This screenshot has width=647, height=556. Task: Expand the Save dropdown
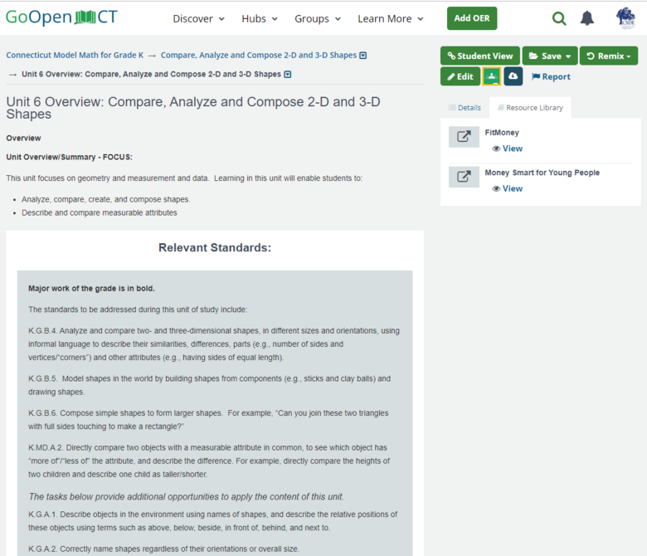click(x=549, y=56)
